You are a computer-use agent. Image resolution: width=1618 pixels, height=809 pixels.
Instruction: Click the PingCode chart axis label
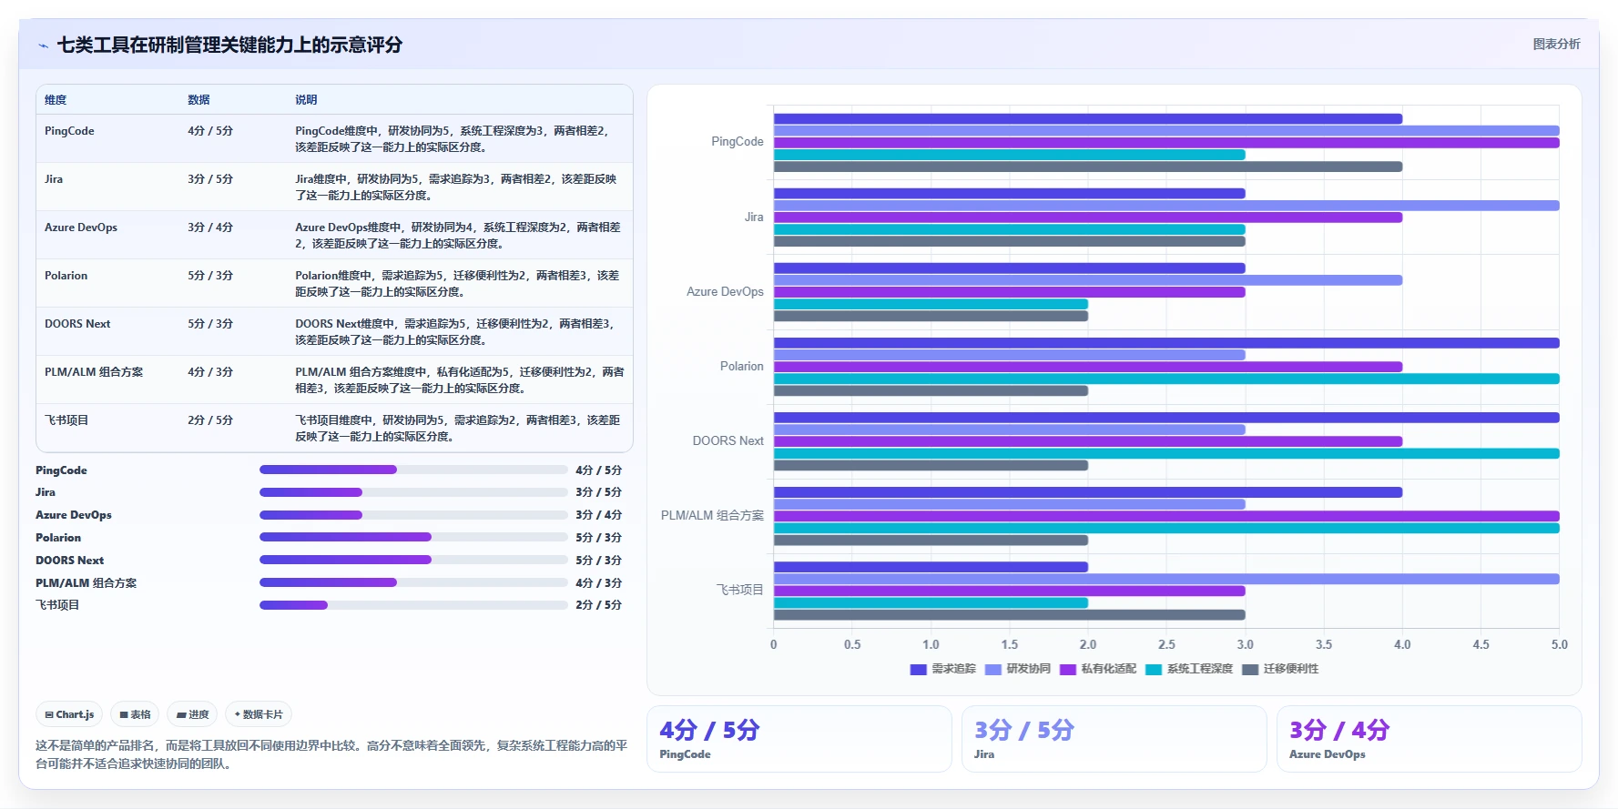[x=738, y=142]
